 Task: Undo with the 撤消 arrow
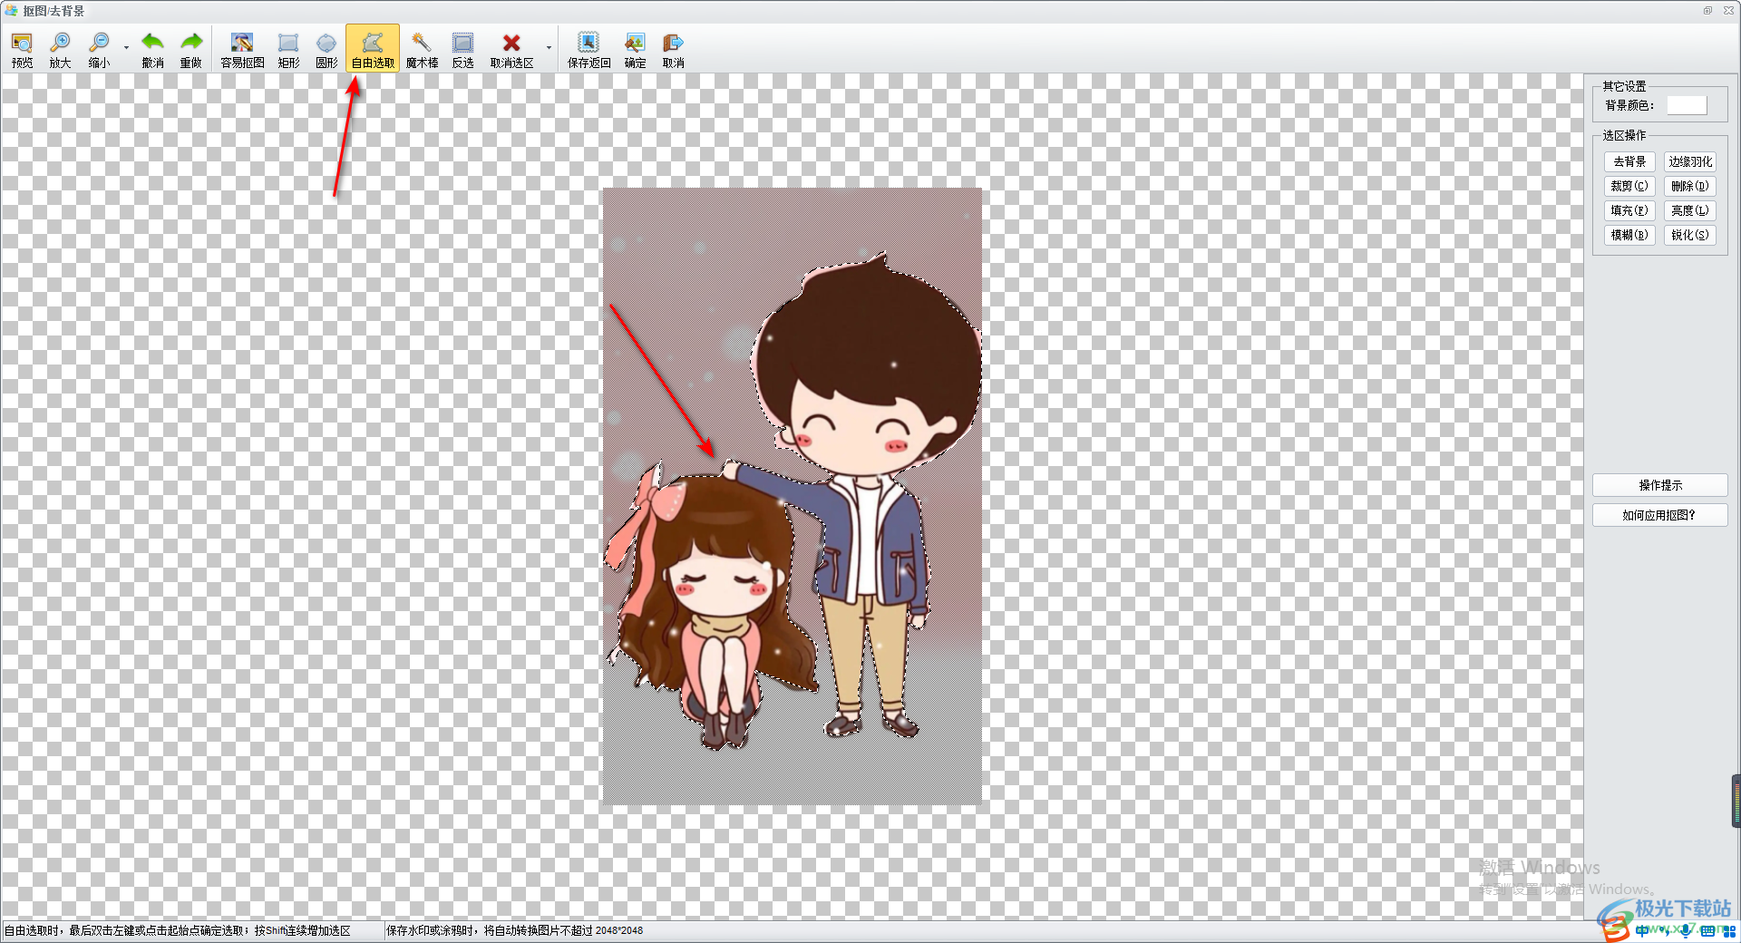tap(152, 49)
